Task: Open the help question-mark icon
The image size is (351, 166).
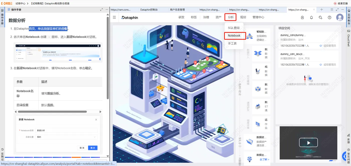Action: tap(329, 17)
